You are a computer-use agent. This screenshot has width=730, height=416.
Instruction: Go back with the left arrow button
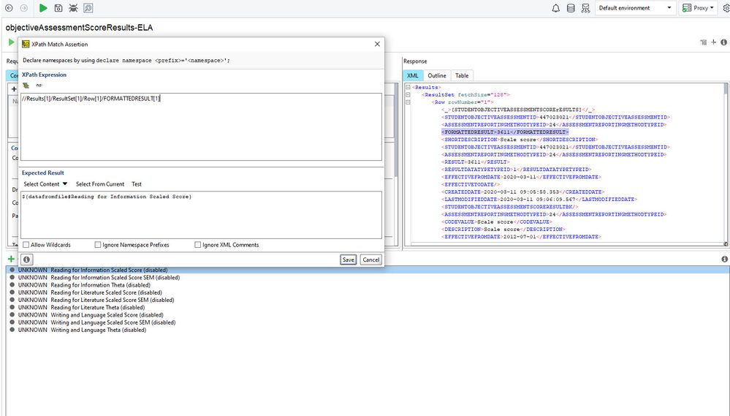9,8
